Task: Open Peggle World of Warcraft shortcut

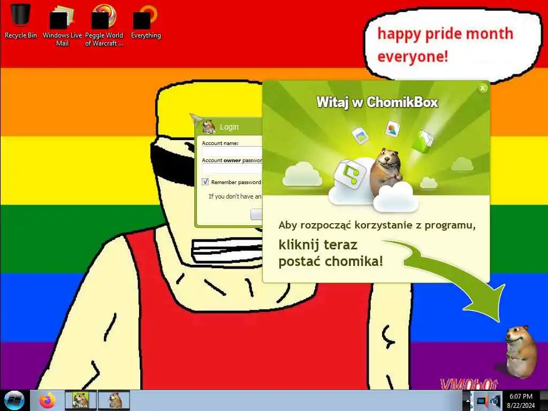Action: (x=104, y=25)
